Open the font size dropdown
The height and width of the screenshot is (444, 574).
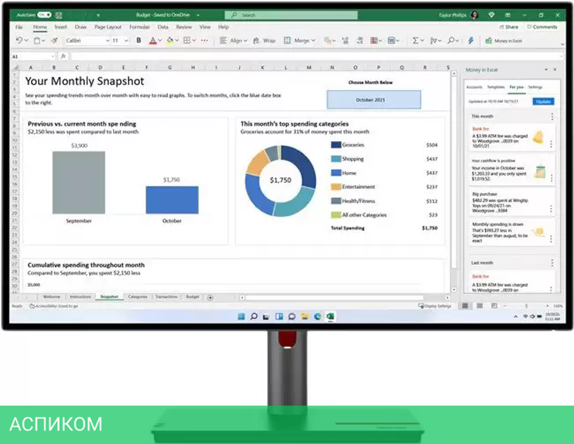126,41
